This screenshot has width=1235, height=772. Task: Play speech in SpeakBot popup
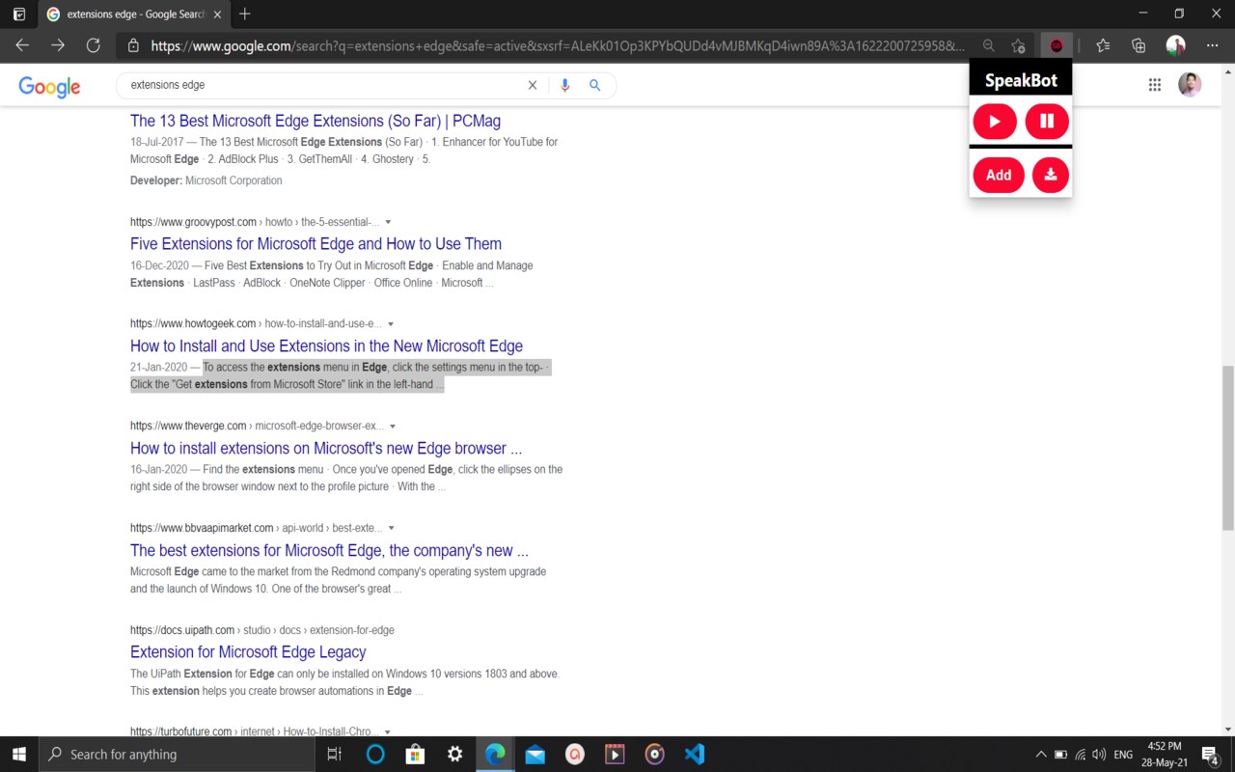click(995, 122)
